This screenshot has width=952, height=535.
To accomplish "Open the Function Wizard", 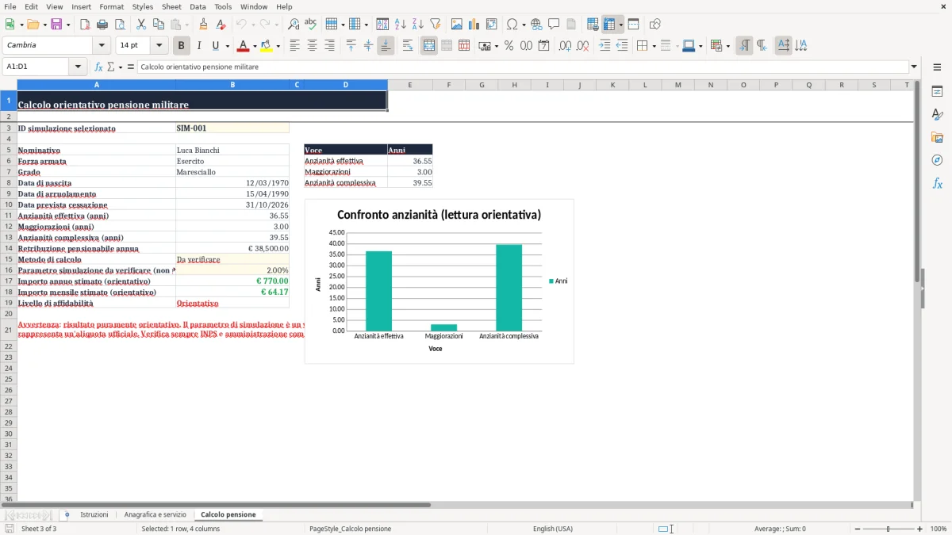I will pos(98,67).
